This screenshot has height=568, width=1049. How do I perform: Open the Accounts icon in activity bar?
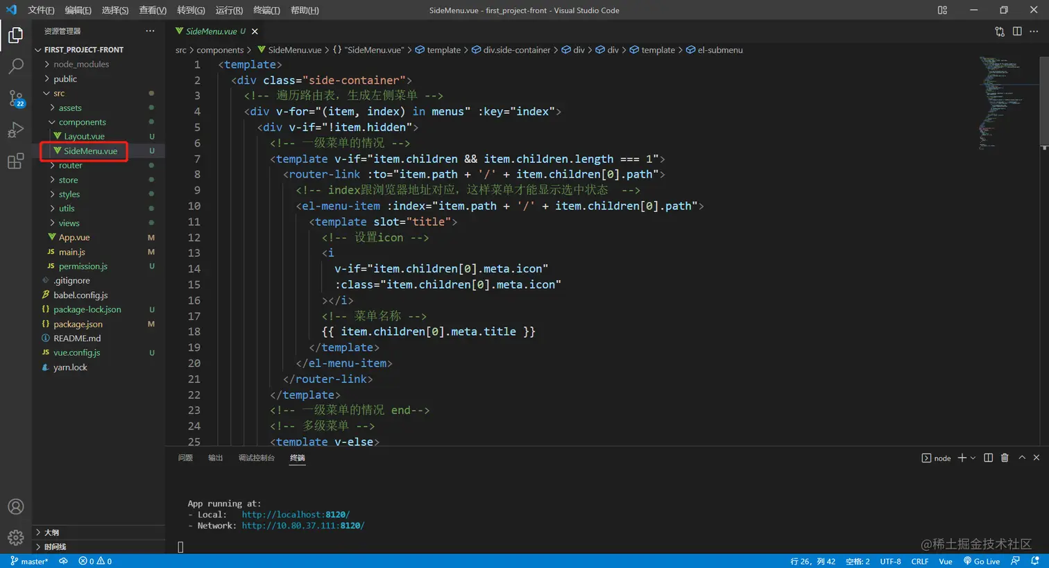point(15,507)
